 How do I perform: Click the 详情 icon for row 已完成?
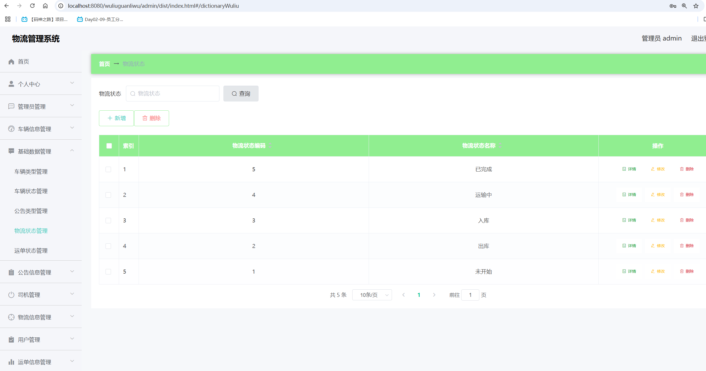624,169
